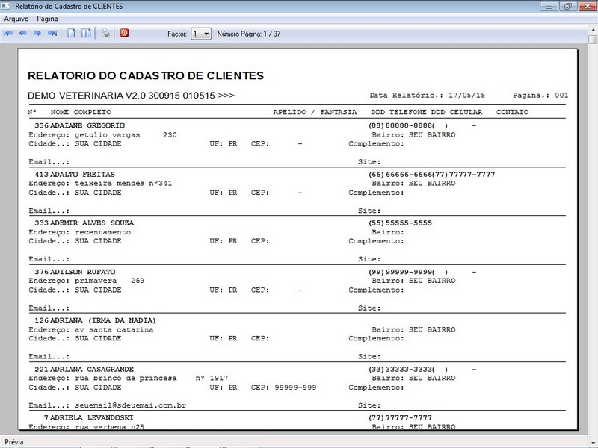Click the ADALTO FREITAS client entry

pyautogui.click(x=82, y=174)
